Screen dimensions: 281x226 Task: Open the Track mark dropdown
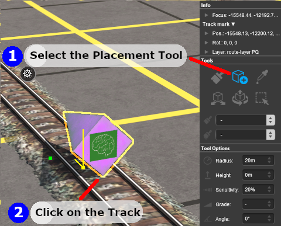218,24
